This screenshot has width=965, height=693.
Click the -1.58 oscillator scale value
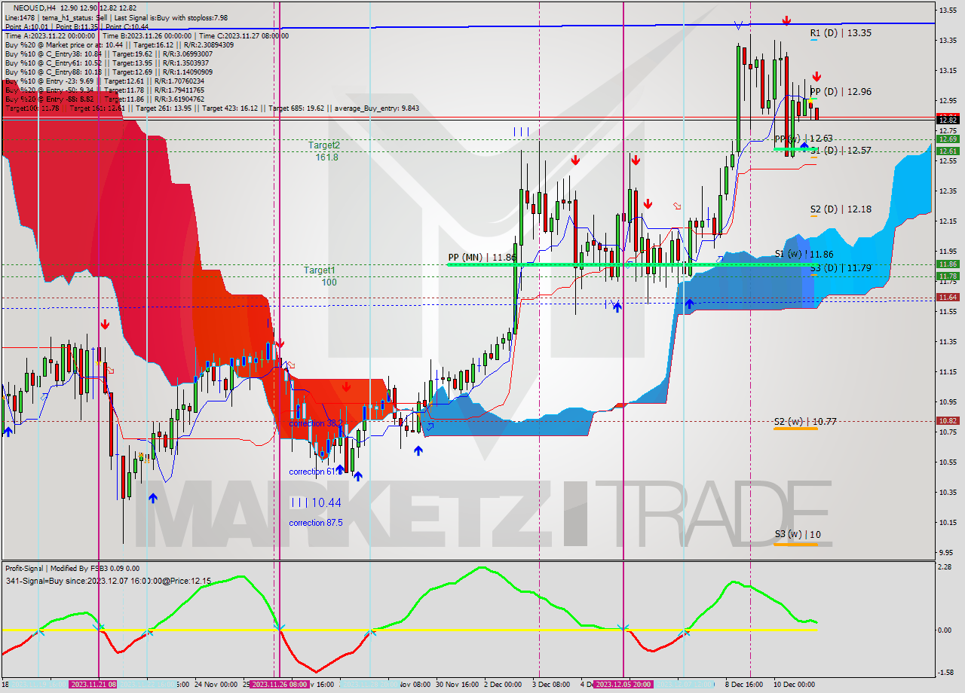pyautogui.click(x=946, y=673)
